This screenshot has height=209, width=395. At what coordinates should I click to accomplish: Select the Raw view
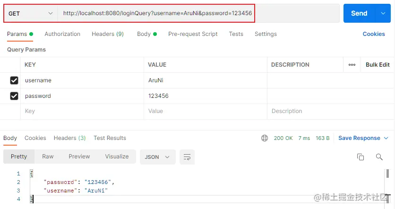click(x=48, y=157)
